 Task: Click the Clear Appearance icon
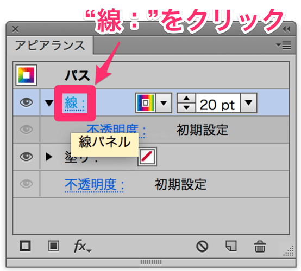click(x=202, y=246)
